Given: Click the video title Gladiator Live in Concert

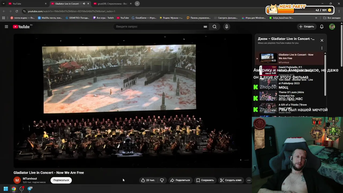Looking at the screenshot, I should pos(49,173).
